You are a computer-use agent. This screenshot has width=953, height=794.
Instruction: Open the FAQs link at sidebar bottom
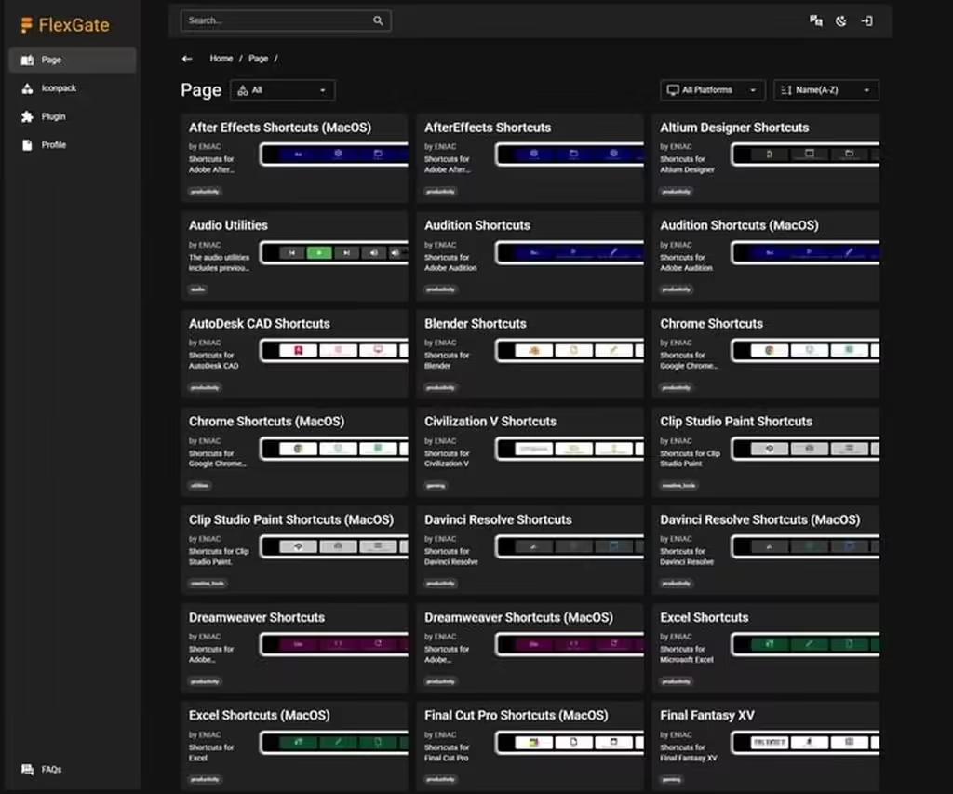coord(51,770)
